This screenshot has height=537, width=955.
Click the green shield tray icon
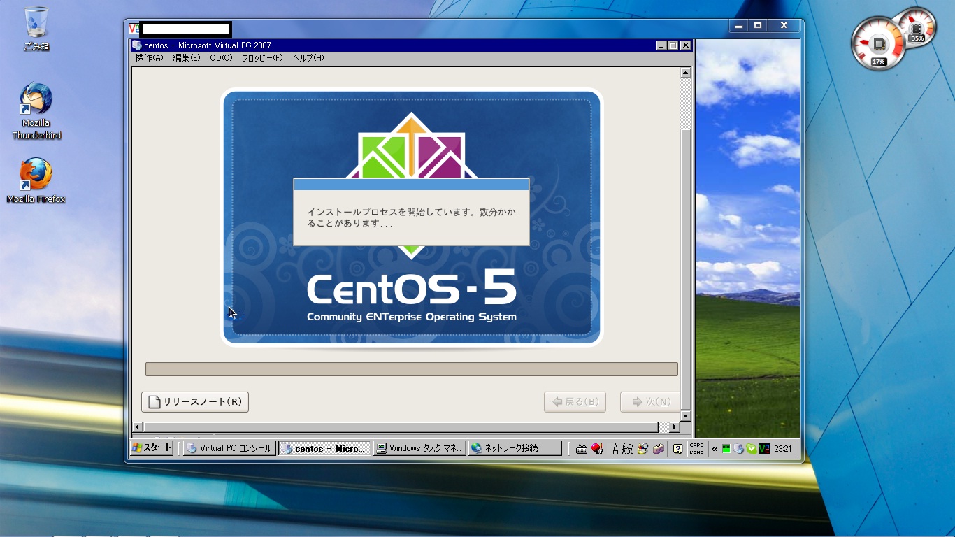pos(752,449)
